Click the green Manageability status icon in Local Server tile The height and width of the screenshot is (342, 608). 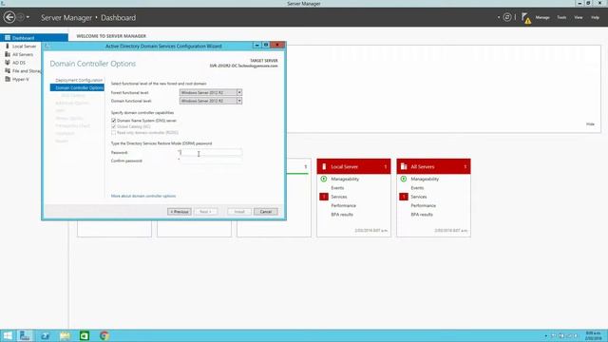[324, 180]
